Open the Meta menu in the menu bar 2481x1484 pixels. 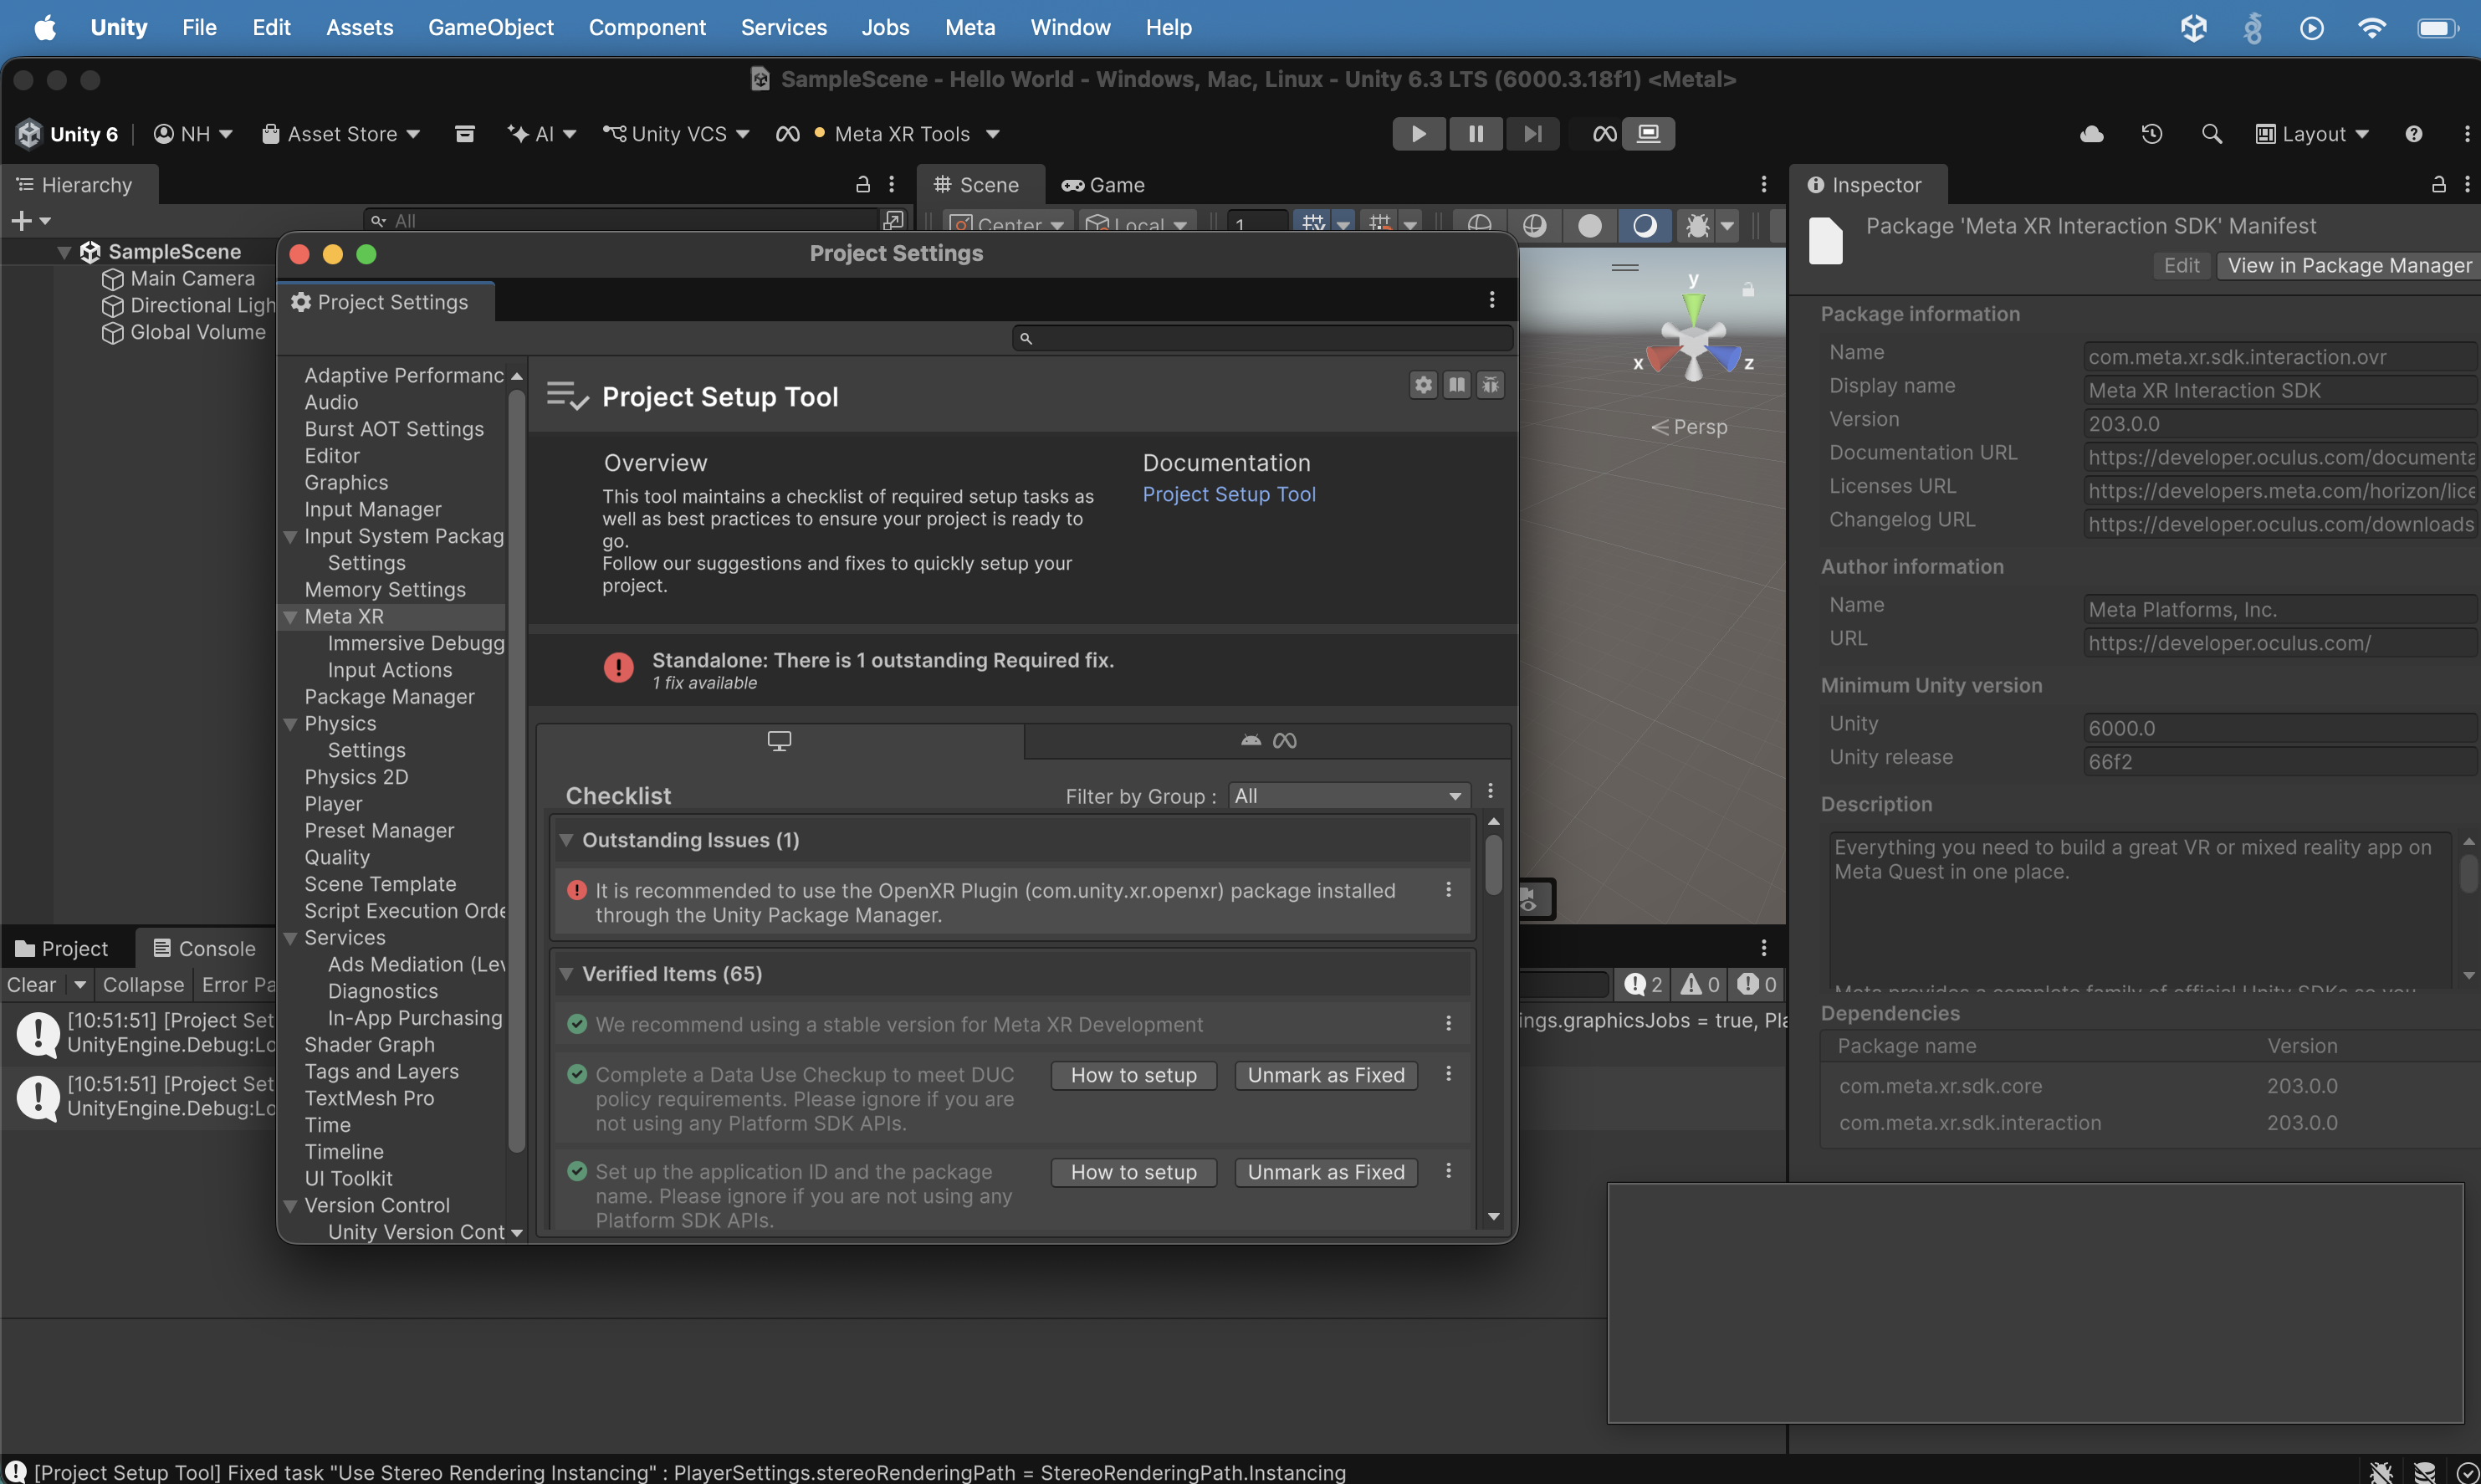click(x=969, y=27)
